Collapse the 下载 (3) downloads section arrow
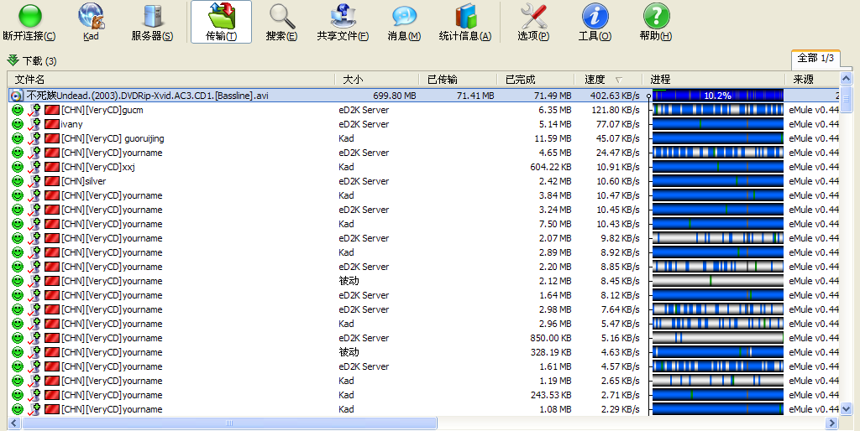 coord(13,60)
